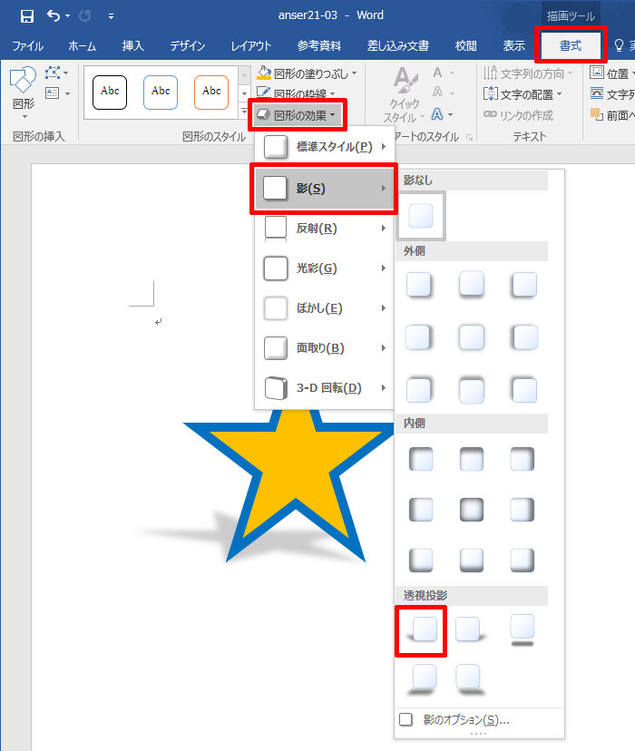Screen dimensions: 635x751
Task: Click the Save icon in the quick access toolbar
Action: pos(27,16)
